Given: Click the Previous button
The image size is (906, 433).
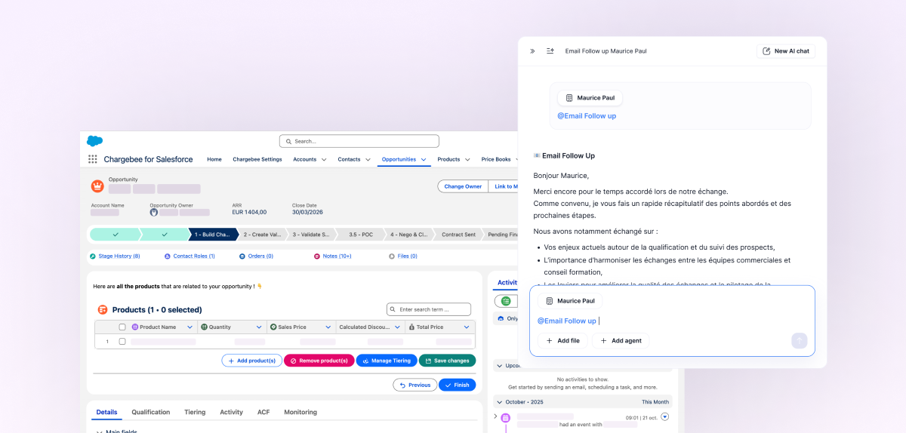Looking at the screenshot, I should tap(415, 385).
